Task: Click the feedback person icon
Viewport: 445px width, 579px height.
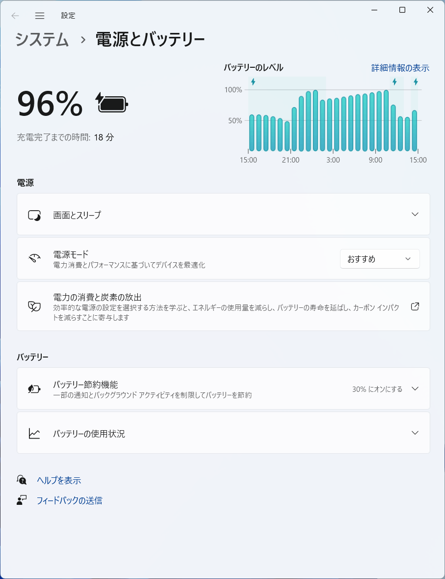Action: (22, 500)
